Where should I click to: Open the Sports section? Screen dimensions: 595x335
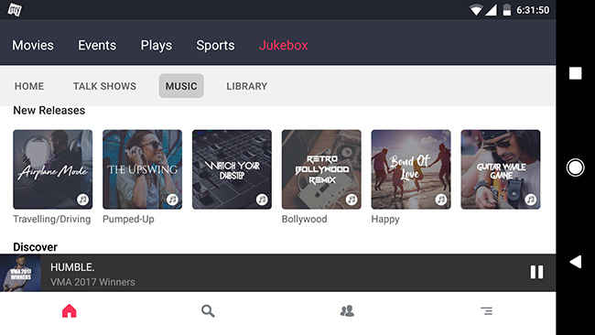[x=215, y=46]
